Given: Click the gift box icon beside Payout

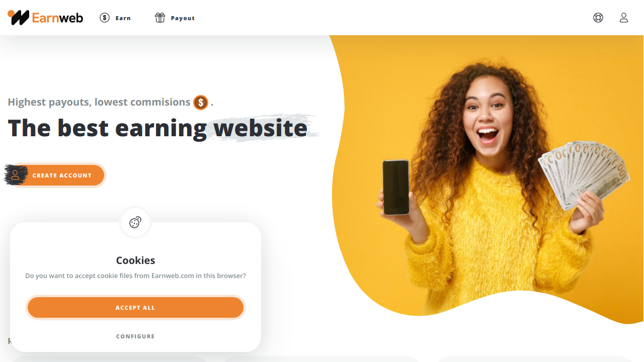Looking at the screenshot, I should click(160, 18).
